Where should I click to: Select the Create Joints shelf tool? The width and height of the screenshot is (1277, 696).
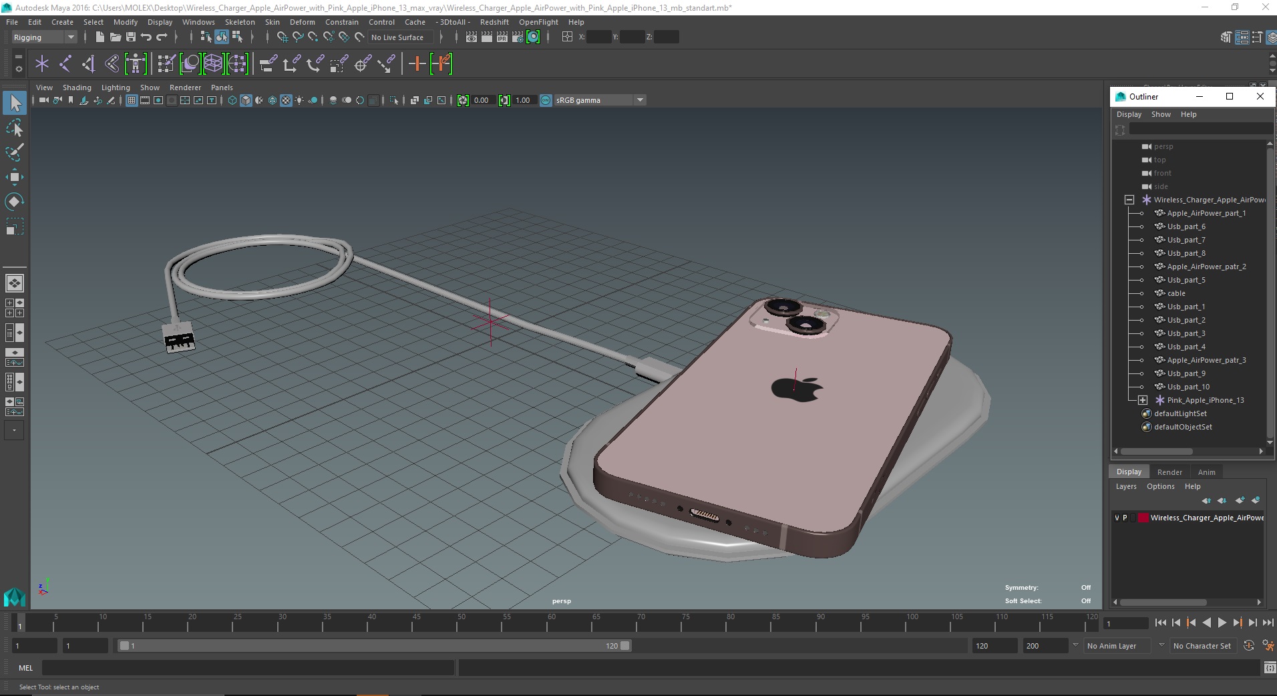(65, 64)
